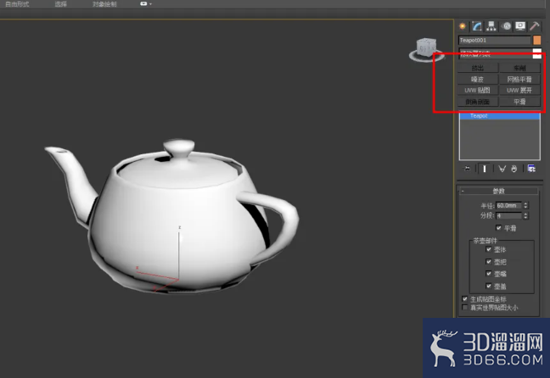Click Remove Modifier trash icon
Image resolution: width=550 pixels, height=378 pixels.
point(514,169)
